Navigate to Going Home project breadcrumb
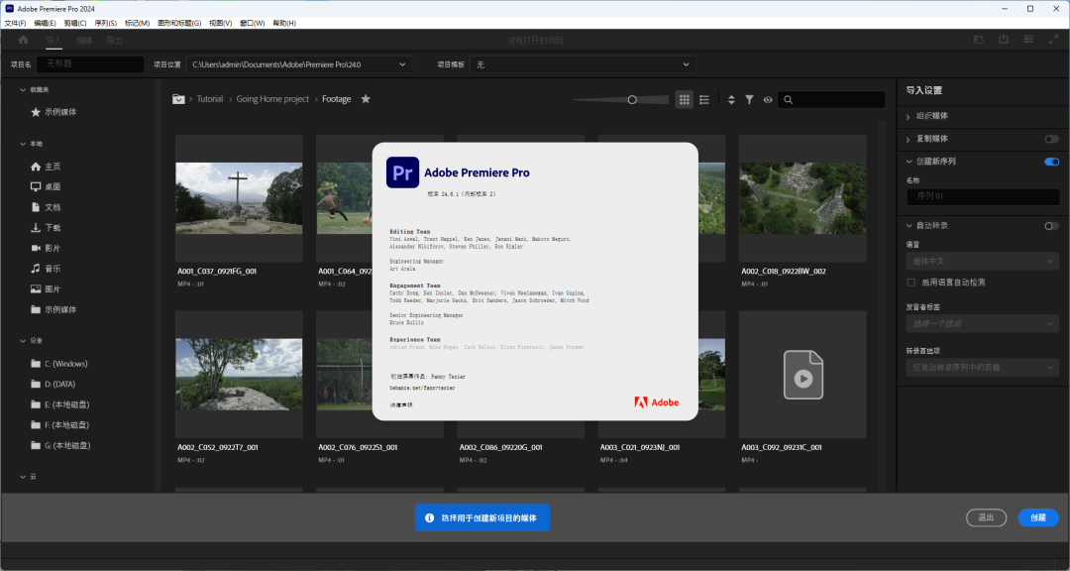This screenshot has width=1070, height=571. (x=273, y=99)
